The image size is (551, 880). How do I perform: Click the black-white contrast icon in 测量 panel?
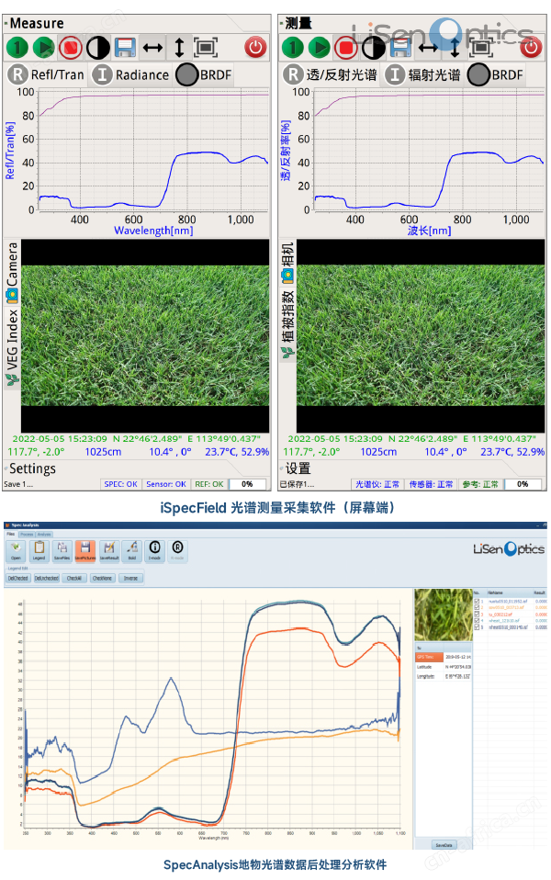pos(374,48)
